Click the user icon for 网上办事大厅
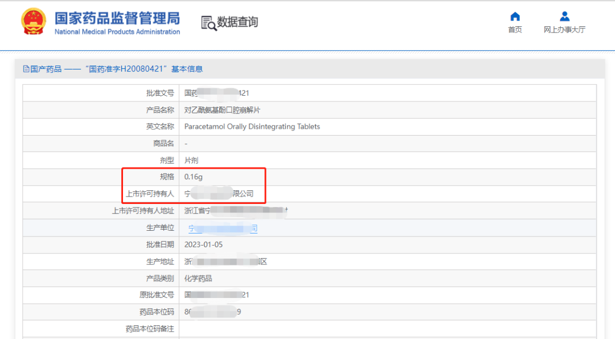615x339 pixels. tap(564, 17)
